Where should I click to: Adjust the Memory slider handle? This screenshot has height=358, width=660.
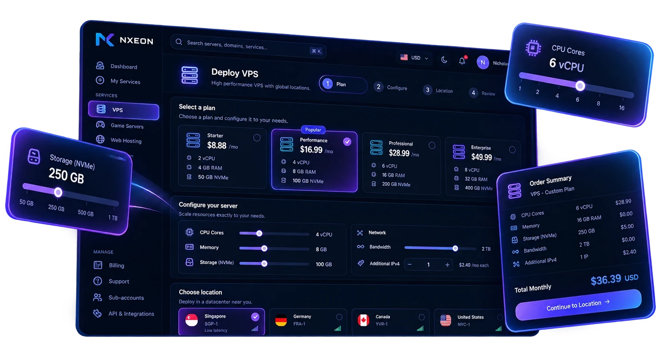264,248
